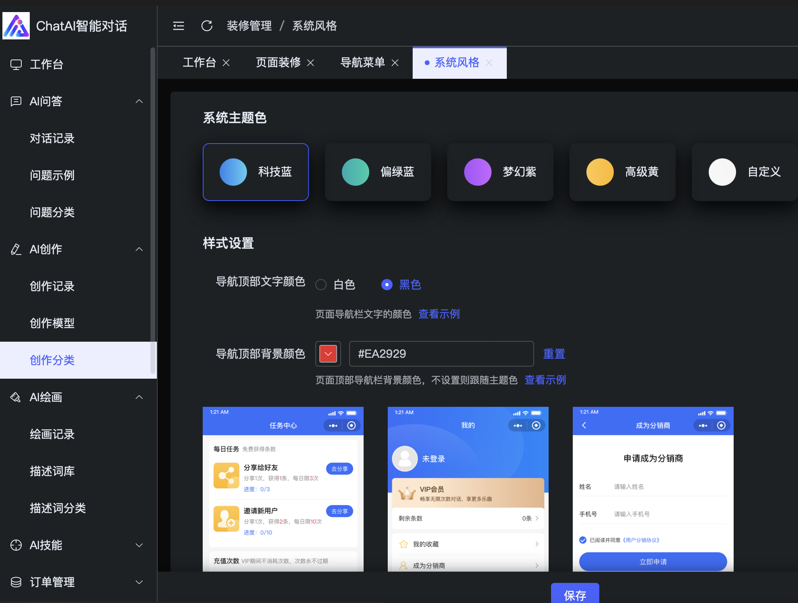Click the ChatAI logo icon

(16, 26)
